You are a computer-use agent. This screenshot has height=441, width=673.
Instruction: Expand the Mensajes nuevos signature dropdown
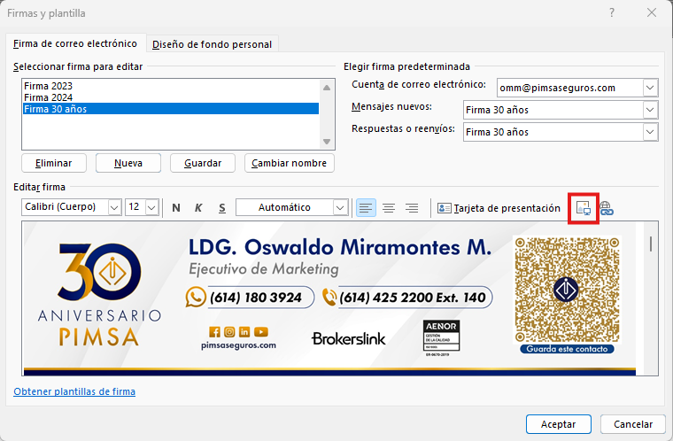[x=650, y=110]
